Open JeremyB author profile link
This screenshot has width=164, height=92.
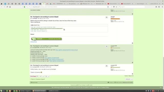(x=35, y=18)
